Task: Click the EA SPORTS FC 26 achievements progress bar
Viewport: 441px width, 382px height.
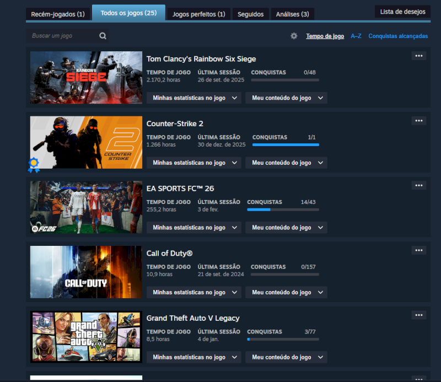Action: click(283, 209)
